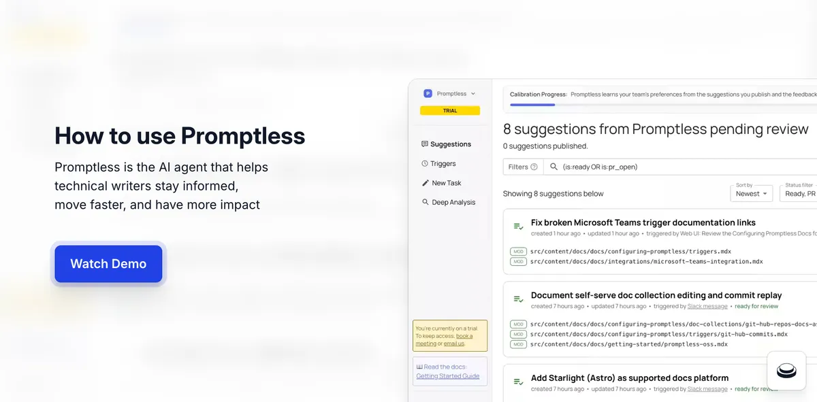Click the Deep Analysis magnifier icon
817x402 pixels.
click(425, 202)
